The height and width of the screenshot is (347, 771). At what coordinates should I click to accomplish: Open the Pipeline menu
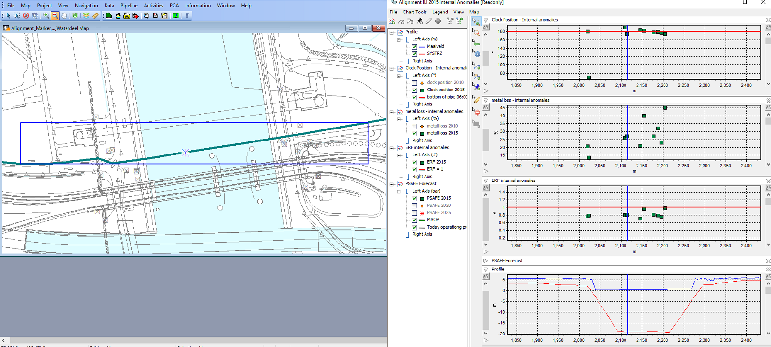(129, 5)
